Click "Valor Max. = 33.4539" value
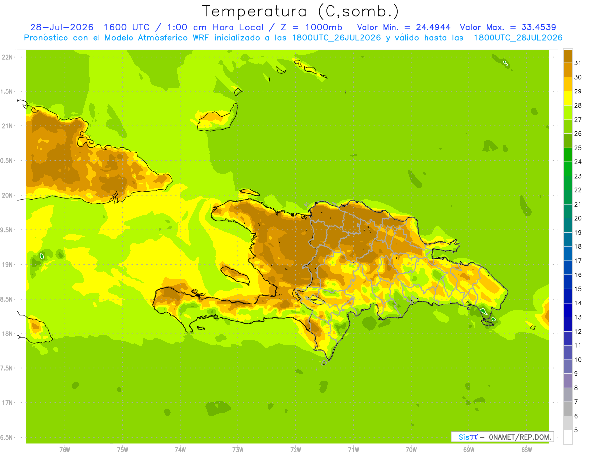This screenshot has height=456, width=591. [508, 27]
